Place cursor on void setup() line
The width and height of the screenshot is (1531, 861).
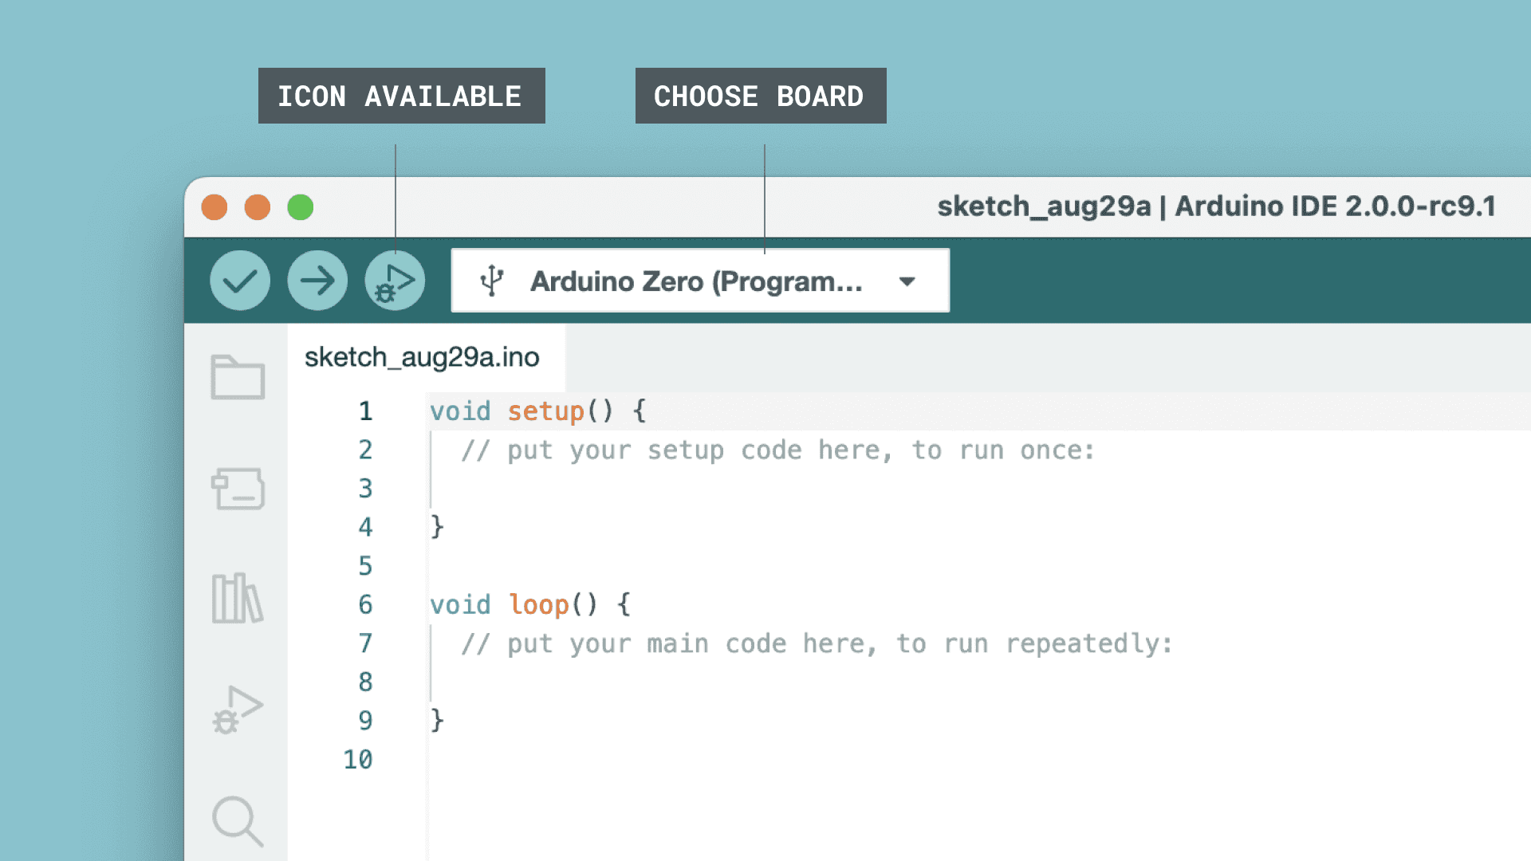(x=538, y=411)
